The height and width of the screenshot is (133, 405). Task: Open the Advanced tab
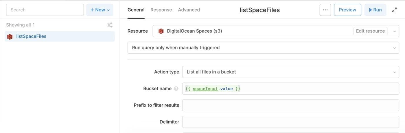tap(189, 10)
